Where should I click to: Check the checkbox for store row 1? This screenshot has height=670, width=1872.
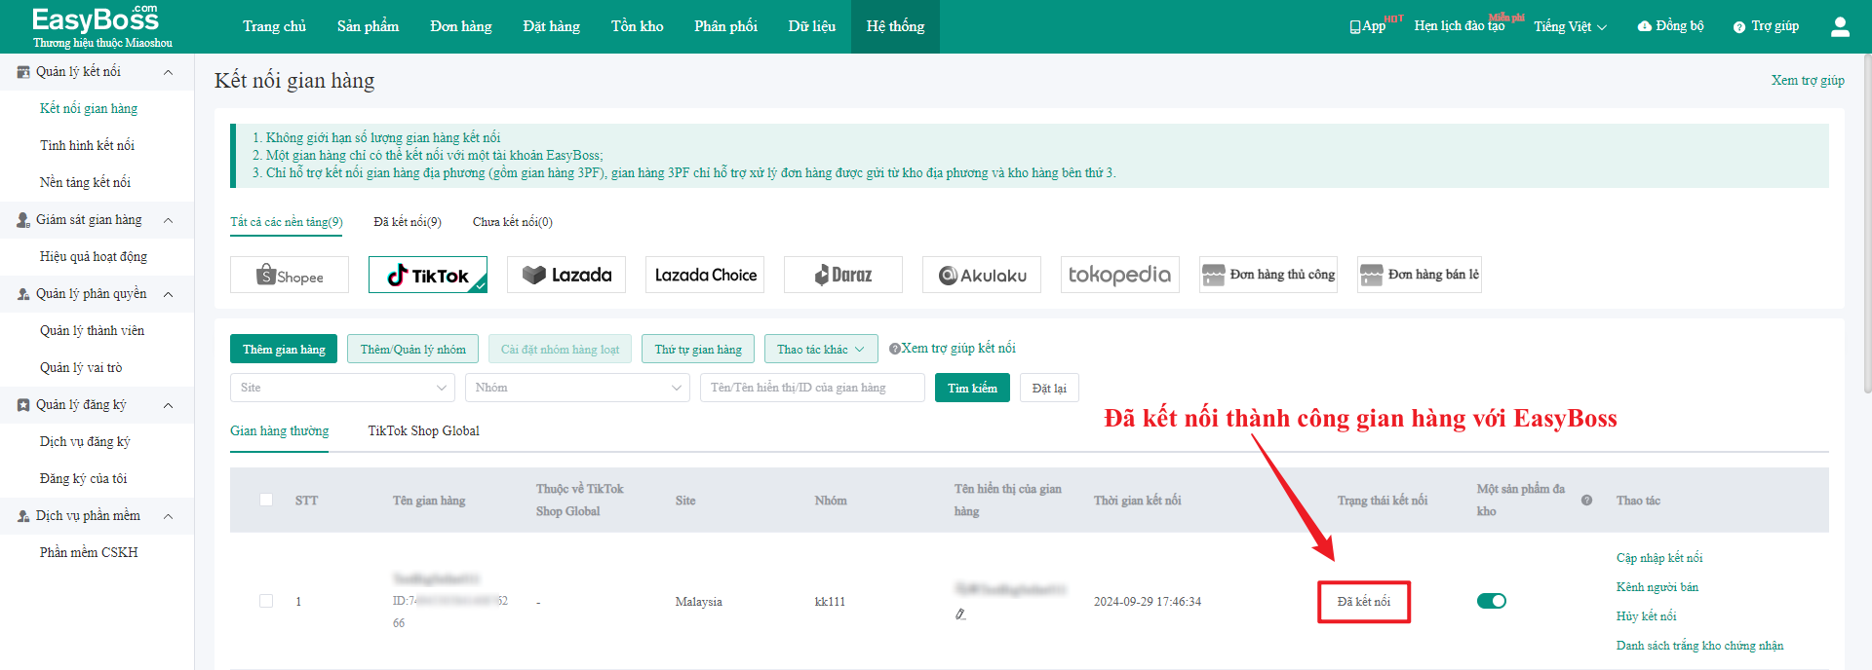266,601
